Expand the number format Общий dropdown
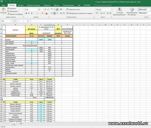This screenshot has width=151, height=128. tap(111, 9)
